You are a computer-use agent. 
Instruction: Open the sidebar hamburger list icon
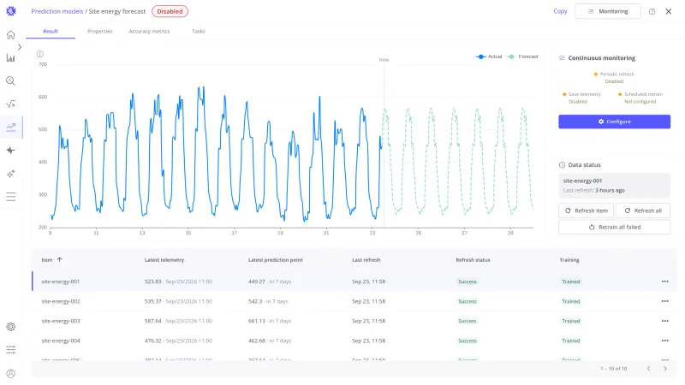tap(11, 197)
